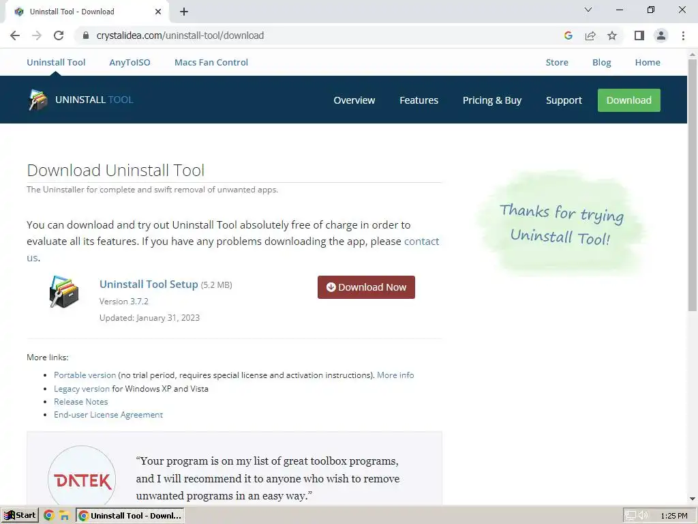Launch Chrome from taskbar quick launch
The image size is (698, 524).
[49, 516]
